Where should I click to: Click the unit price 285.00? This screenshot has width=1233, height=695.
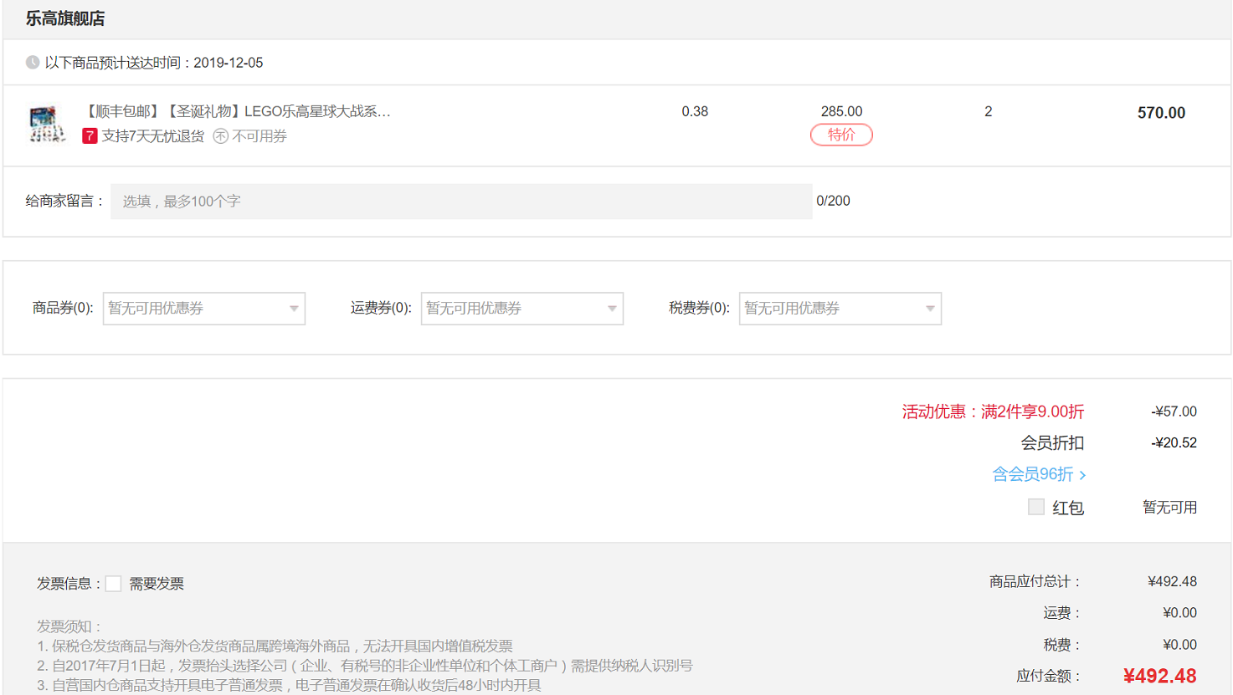coord(841,111)
